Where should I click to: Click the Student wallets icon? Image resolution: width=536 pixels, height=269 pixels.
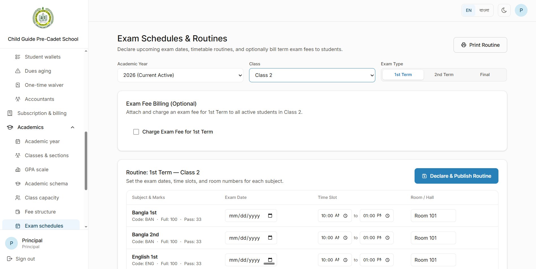tap(18, 57)
